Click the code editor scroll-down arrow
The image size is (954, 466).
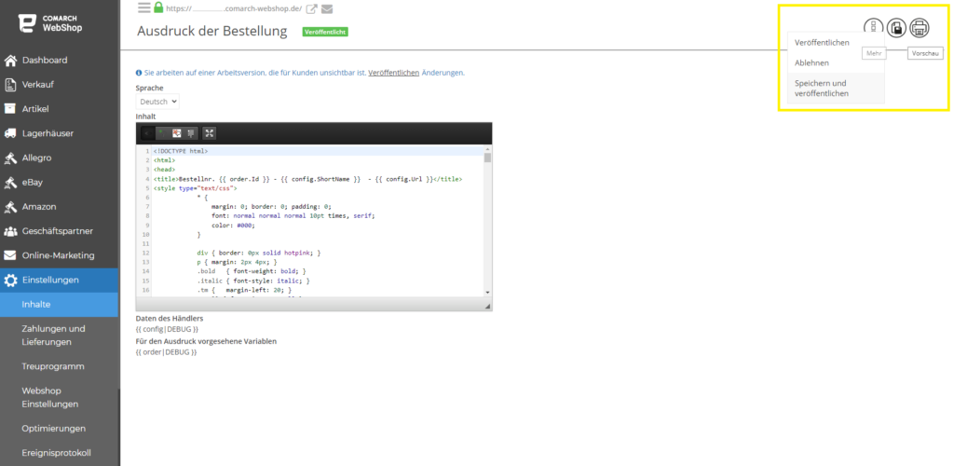(x=487, y=293)
